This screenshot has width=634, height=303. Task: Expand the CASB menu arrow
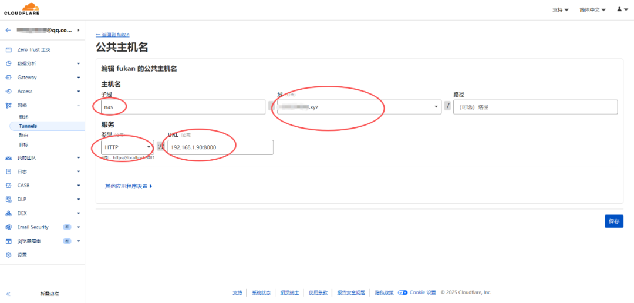click(x=79, y=186)
